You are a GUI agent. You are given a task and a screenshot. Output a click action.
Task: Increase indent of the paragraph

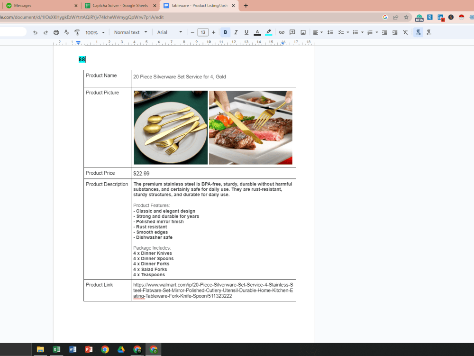395,32
